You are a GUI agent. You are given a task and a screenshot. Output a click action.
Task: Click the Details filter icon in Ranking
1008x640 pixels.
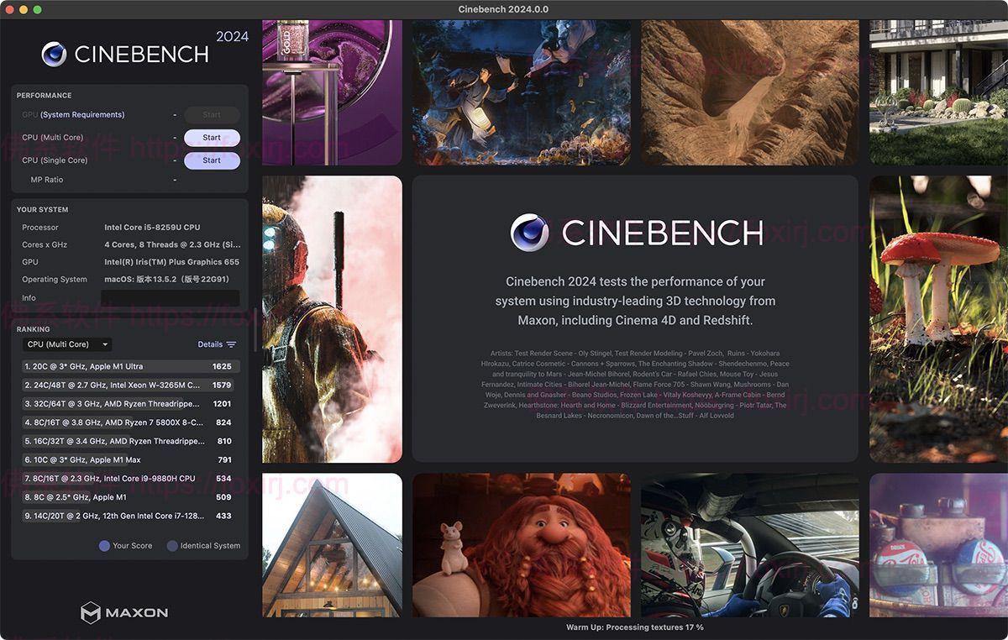[x=232, y=344]
